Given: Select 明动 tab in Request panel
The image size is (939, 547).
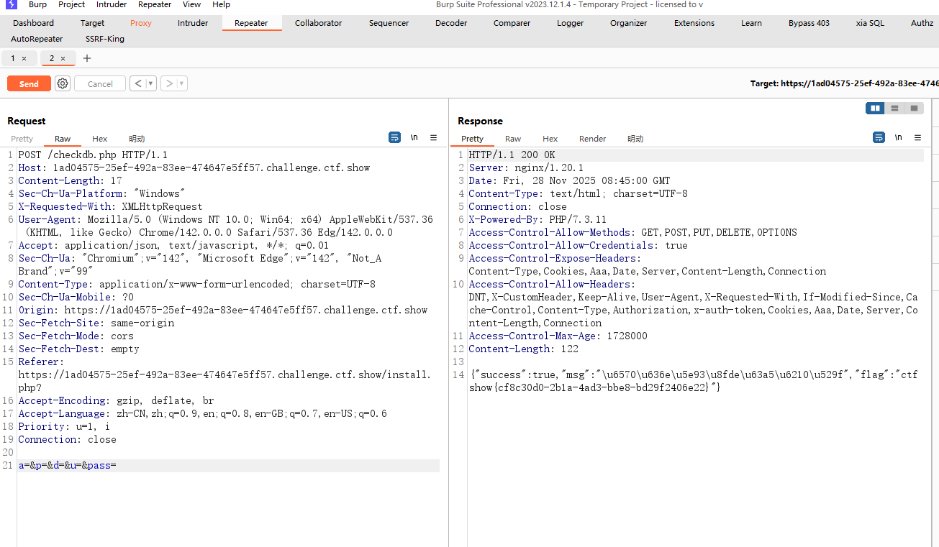Looking at the screenshot, I should pos(137,139).
